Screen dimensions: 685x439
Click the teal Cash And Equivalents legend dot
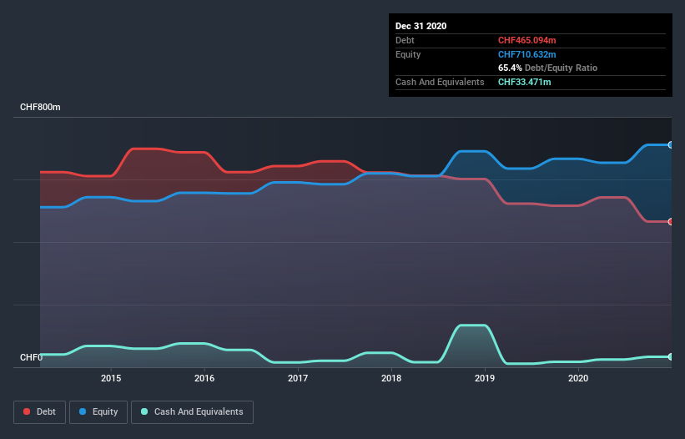(x=144, y=411)
